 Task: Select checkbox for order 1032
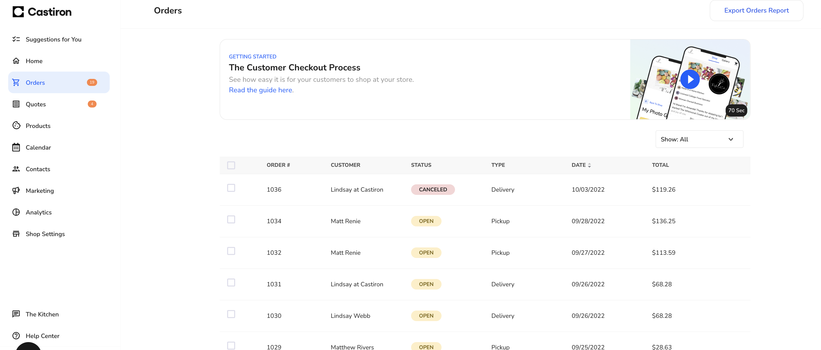coord(231,251)
